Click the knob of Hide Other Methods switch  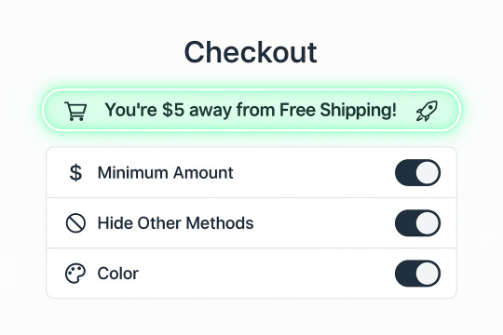pyautogui.click(x=428, y=222)
